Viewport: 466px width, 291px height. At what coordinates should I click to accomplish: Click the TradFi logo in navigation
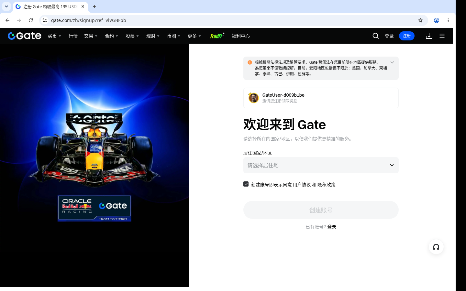tap(217, 36)
